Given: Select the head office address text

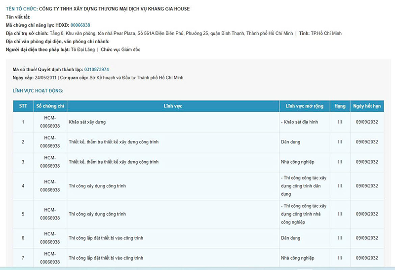Looking at the screenshot, I should point(171,33).
